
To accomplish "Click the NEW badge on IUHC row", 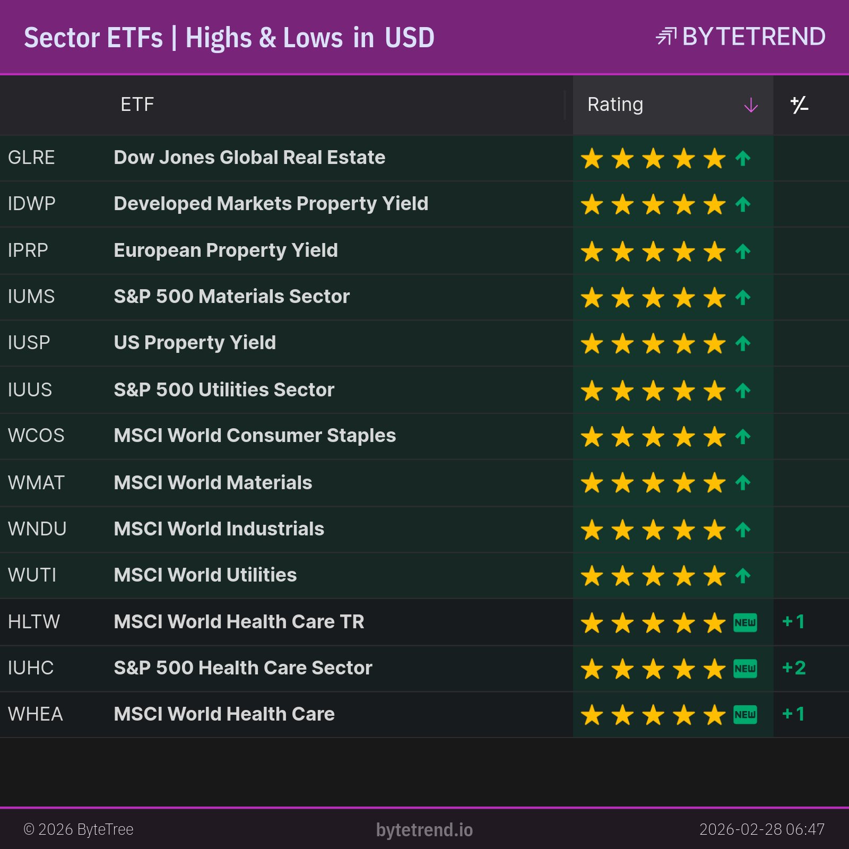I will tap(745, 669).
